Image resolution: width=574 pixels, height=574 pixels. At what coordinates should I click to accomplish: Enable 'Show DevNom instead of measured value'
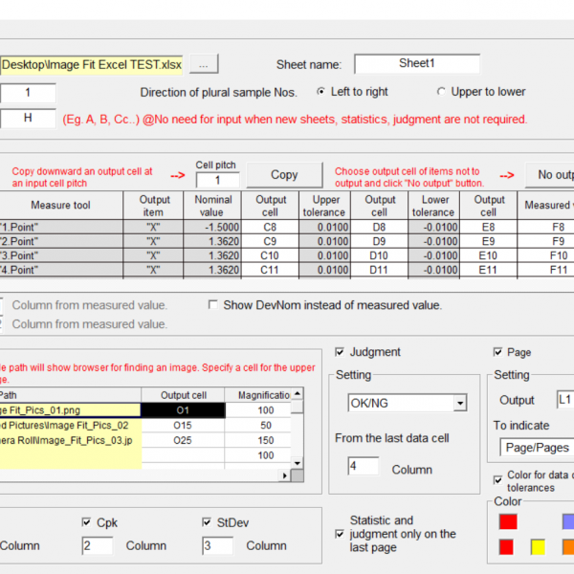point(214,305)
